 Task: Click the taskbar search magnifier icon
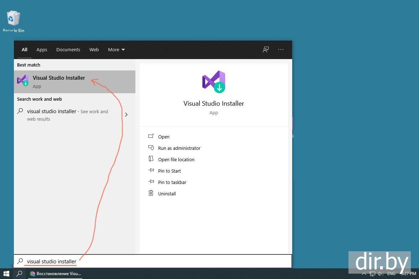19,274
